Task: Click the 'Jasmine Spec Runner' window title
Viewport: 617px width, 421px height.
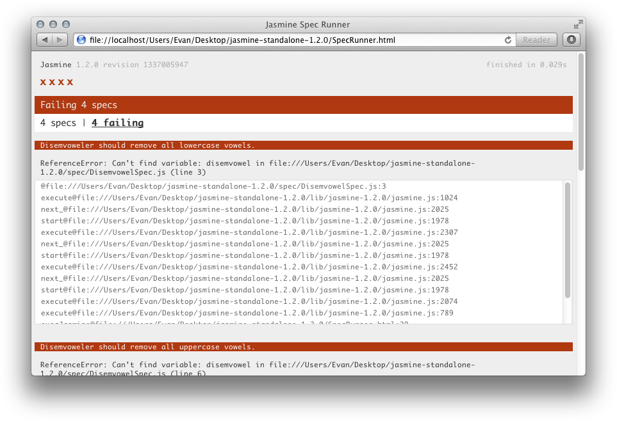Action: [308, 24]
